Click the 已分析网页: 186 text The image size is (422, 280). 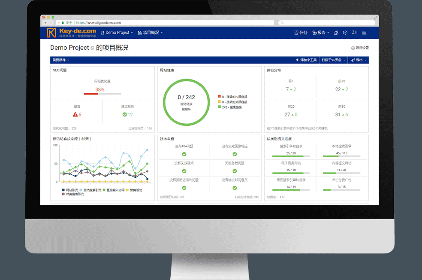pos(140,128)
